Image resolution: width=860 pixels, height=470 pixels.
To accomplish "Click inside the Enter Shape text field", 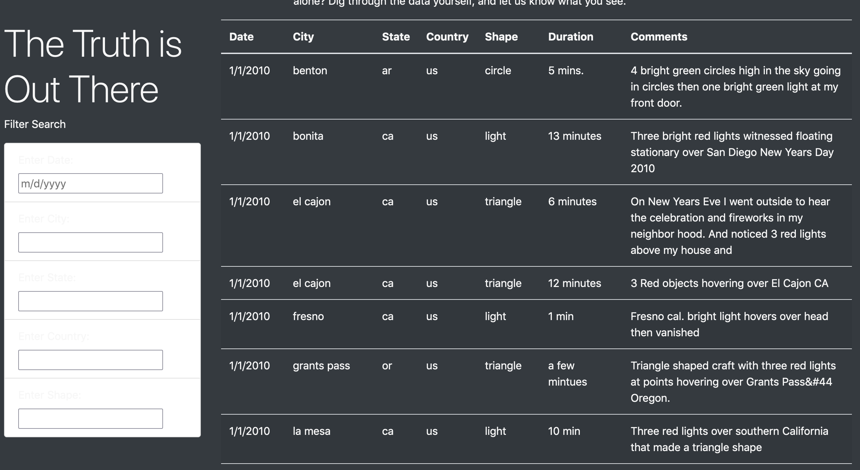I will 90,418.
